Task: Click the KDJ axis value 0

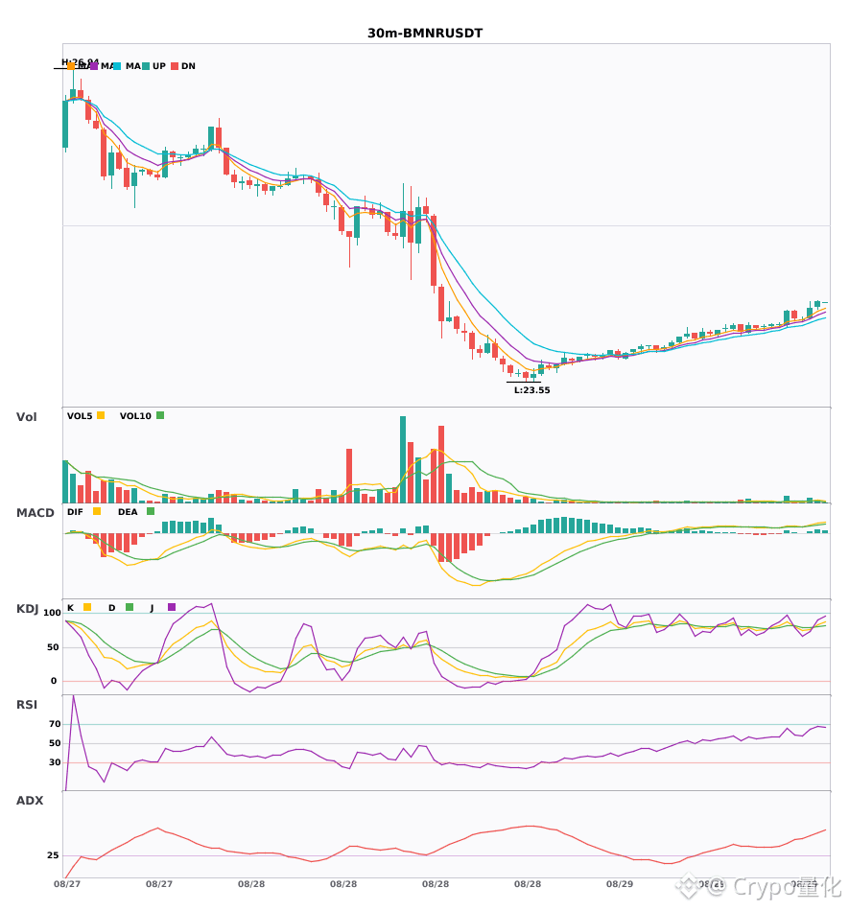Action: pos(54,681)
